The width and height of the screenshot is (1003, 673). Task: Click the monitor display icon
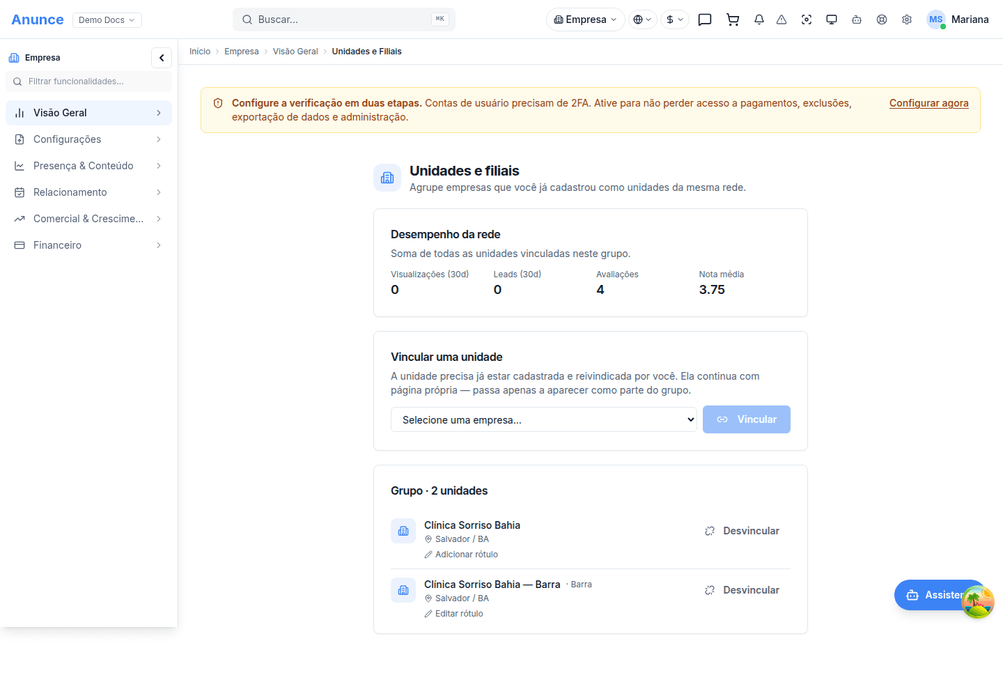832,20
